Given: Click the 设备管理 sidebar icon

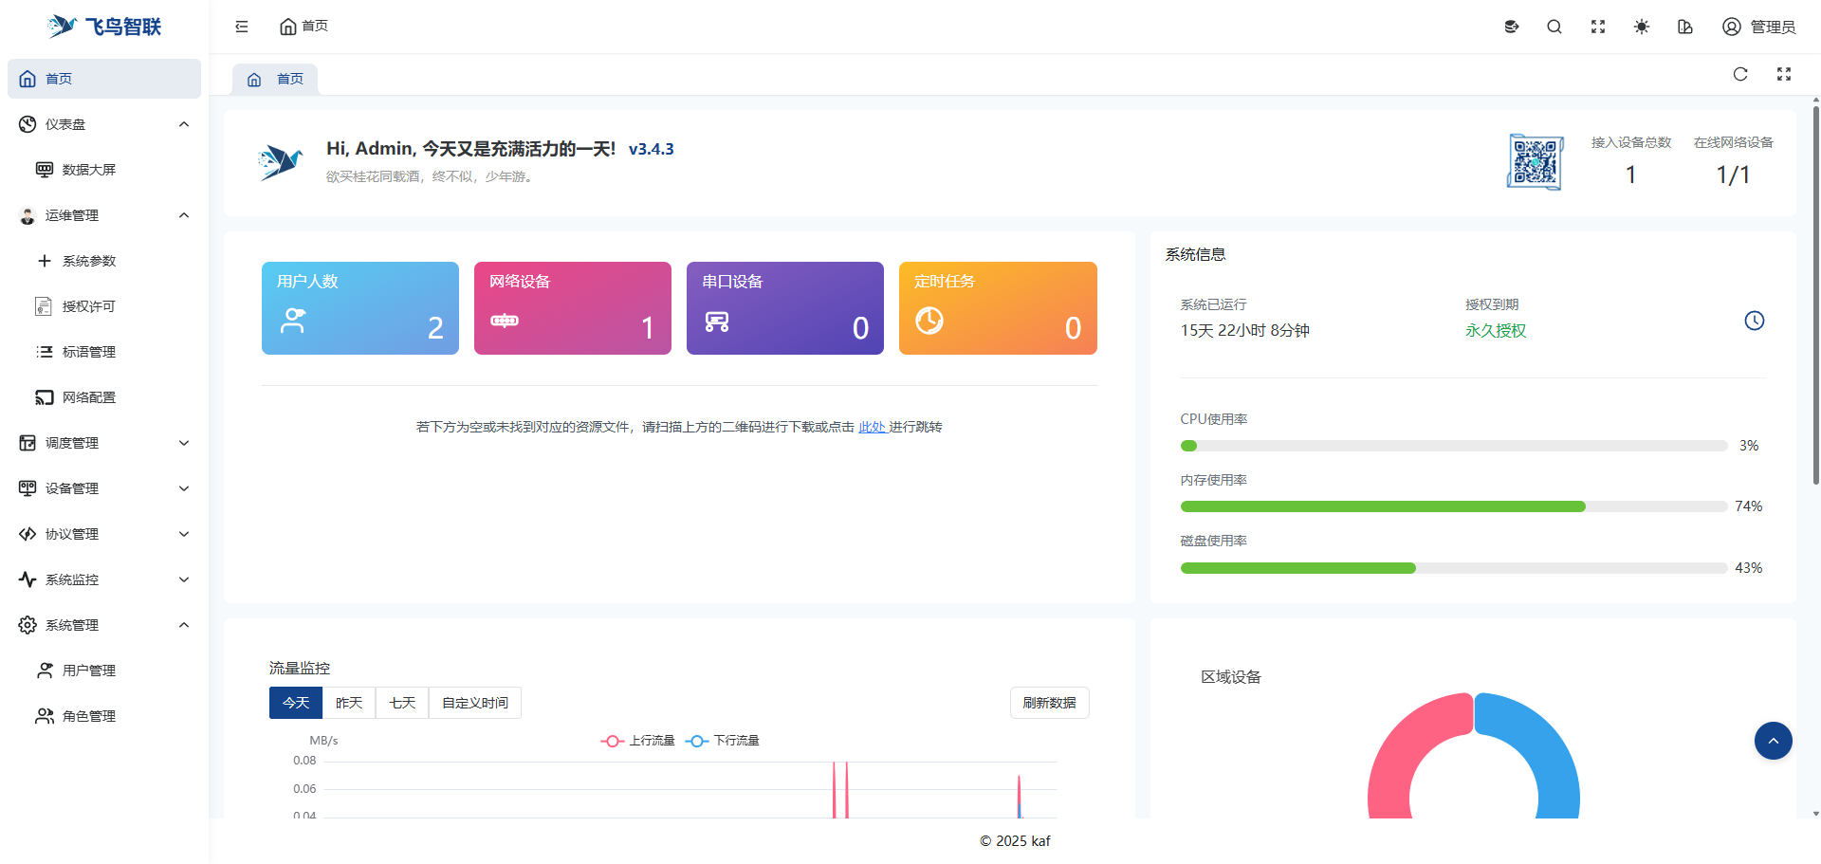Looking at the screenshot, I should click(x=28, y=488).
